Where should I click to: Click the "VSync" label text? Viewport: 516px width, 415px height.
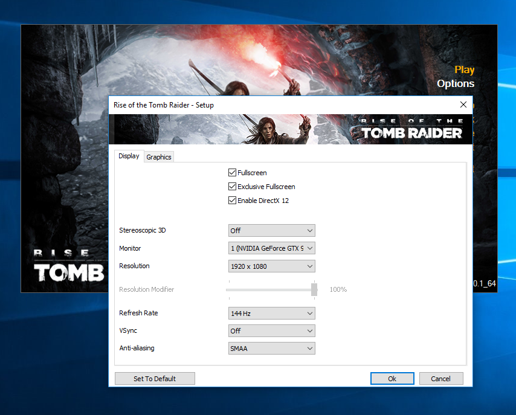tap(128, 330)
